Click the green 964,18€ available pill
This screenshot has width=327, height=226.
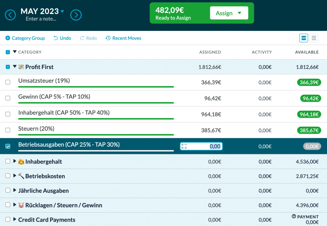(309, 114)
